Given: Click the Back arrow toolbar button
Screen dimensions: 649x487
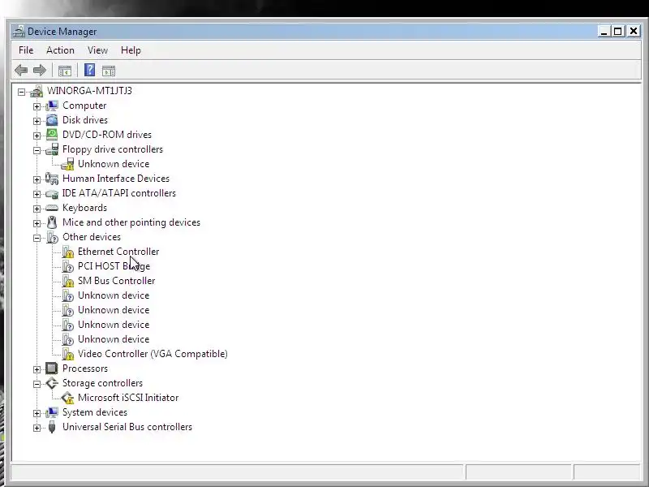Looking at the screenshot, I should click(21, 71).
